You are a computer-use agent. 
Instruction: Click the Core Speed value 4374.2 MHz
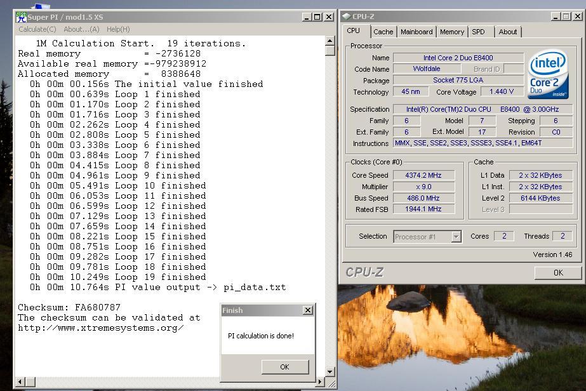(x=423, y=175)
